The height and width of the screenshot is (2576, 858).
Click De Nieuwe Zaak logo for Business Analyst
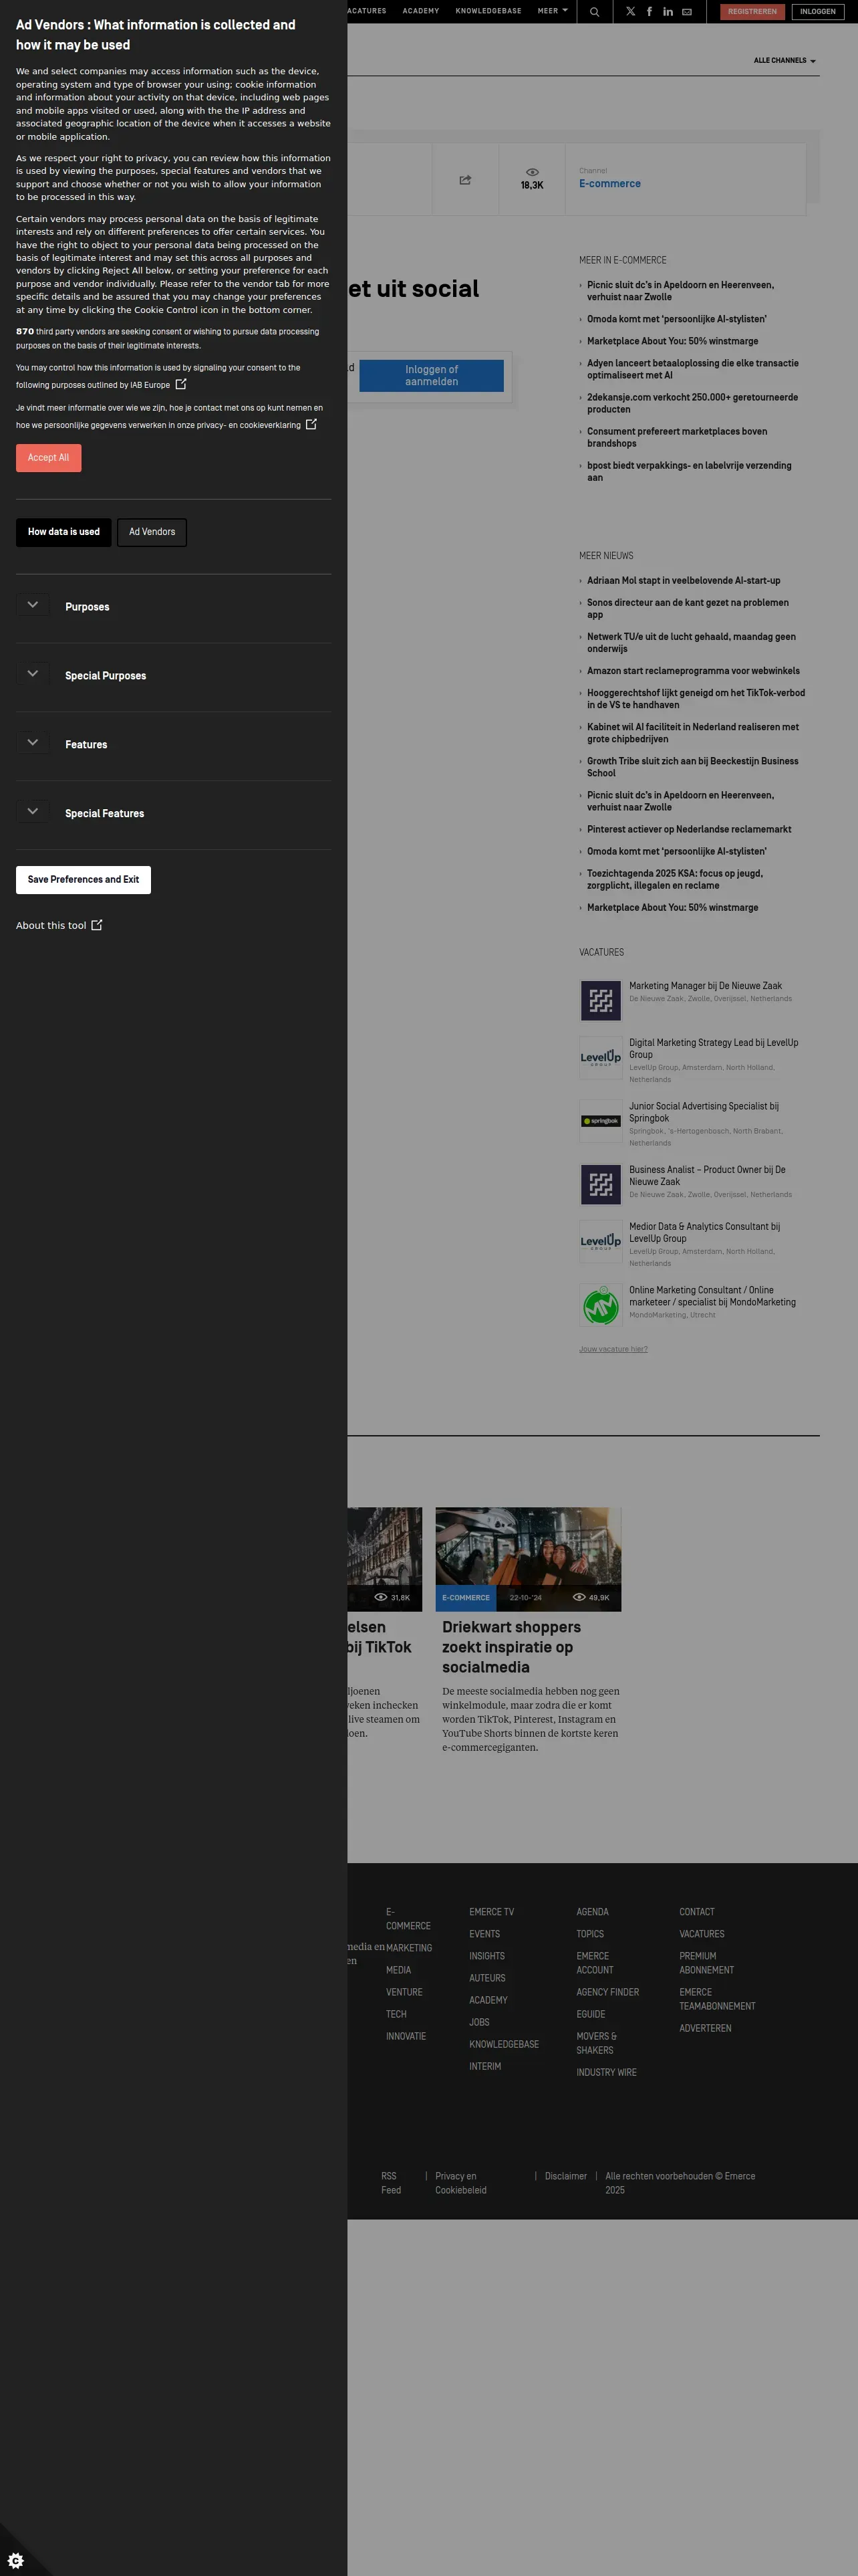[x=600, y=1184]
